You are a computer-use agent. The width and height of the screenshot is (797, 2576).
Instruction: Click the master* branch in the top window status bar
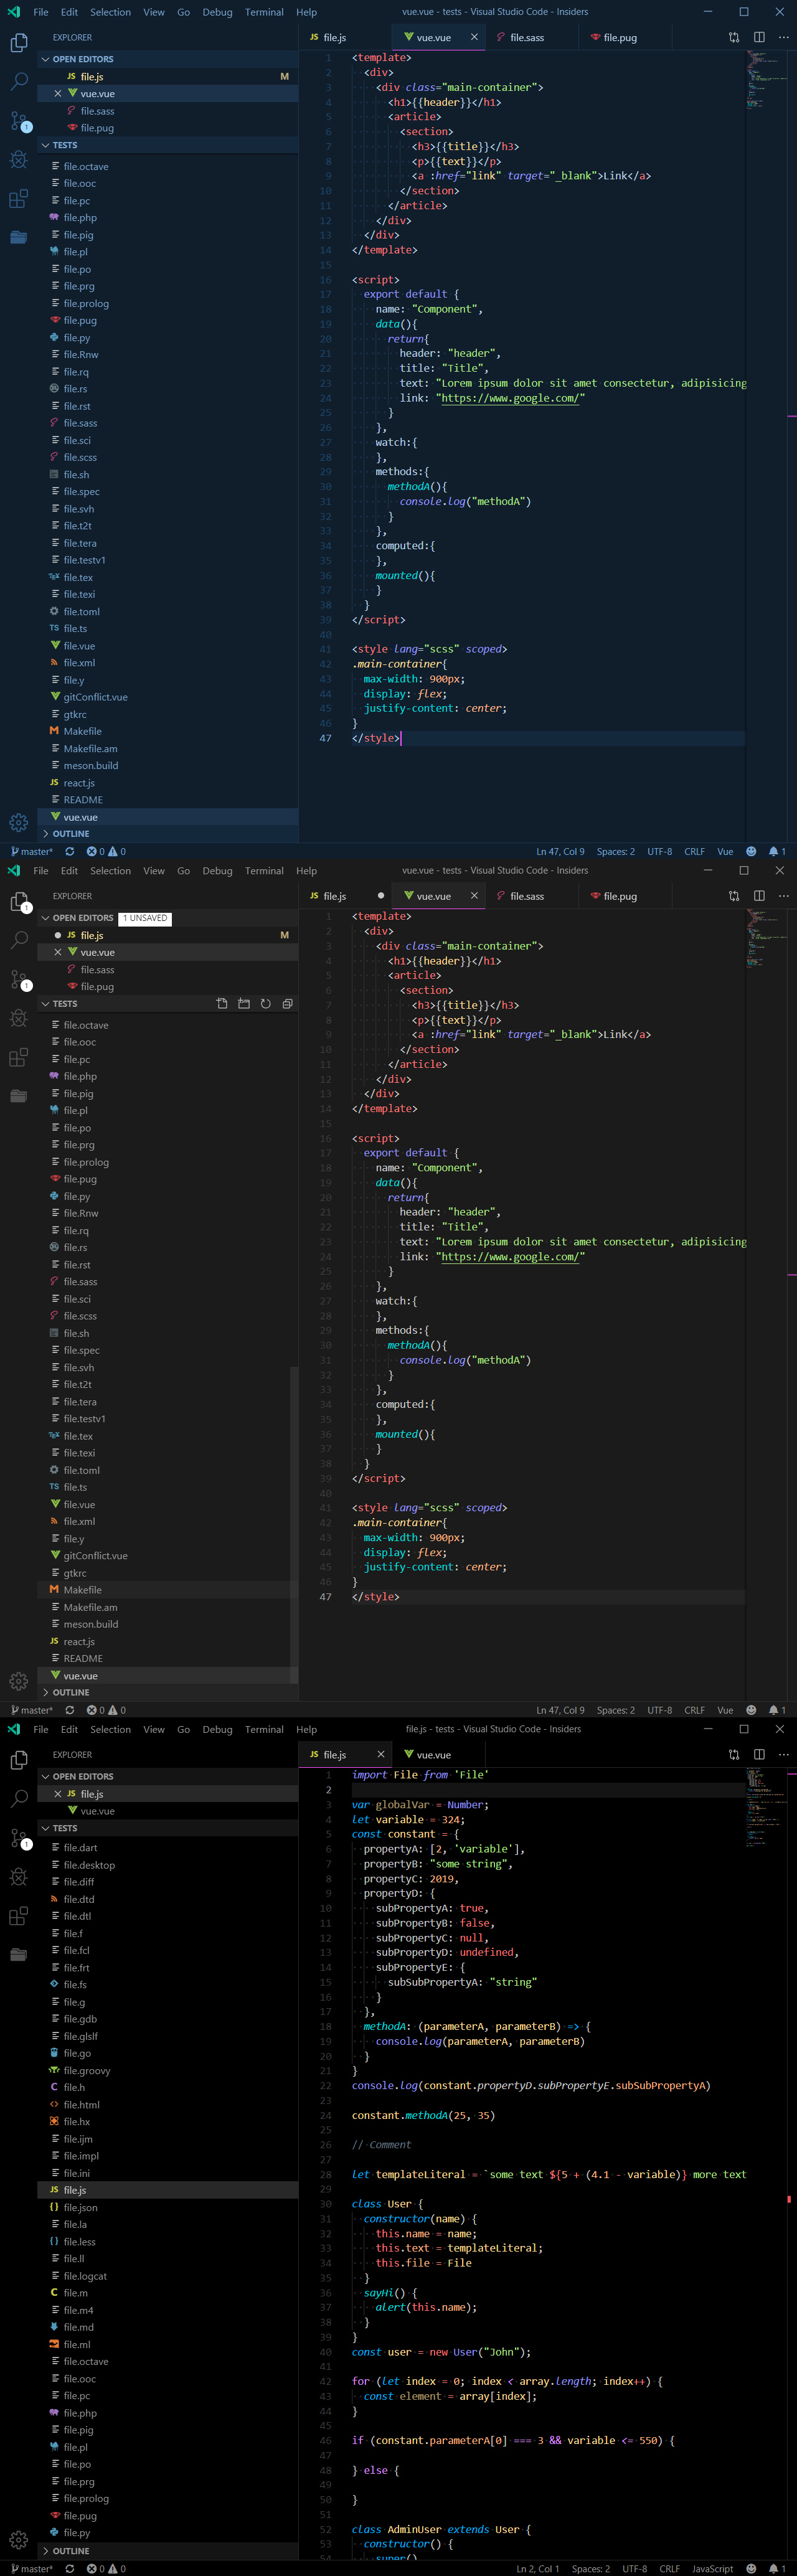point(32,851)
